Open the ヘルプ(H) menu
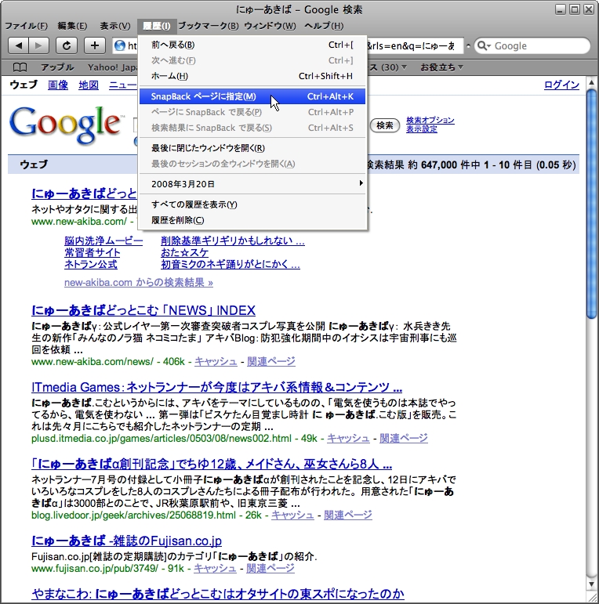 tap(324, 26)
